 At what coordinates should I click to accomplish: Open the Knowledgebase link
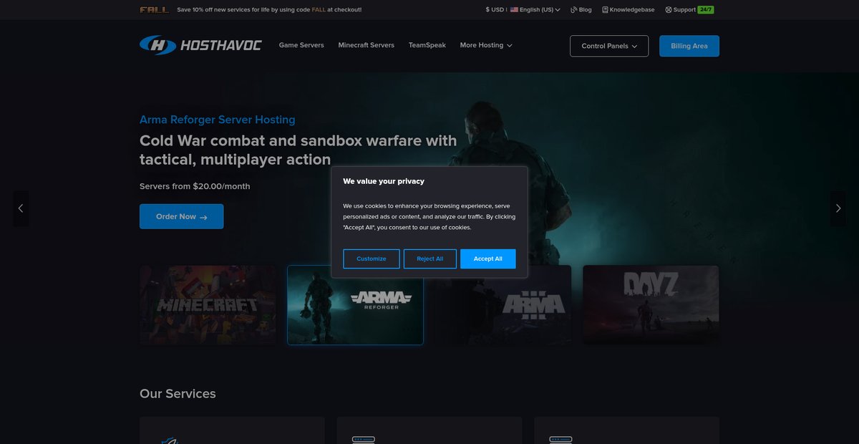pos(629,10)
